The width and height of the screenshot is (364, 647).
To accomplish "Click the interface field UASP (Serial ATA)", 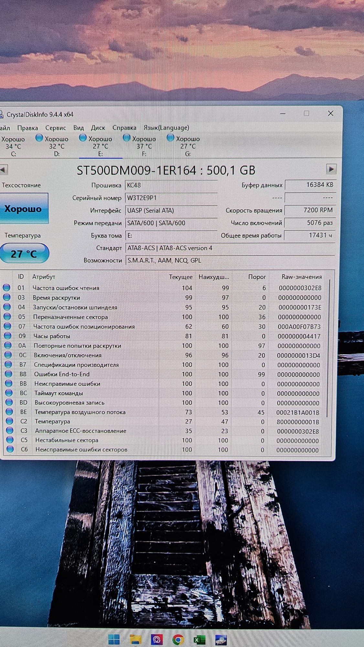I will click(x=171, y=210).
